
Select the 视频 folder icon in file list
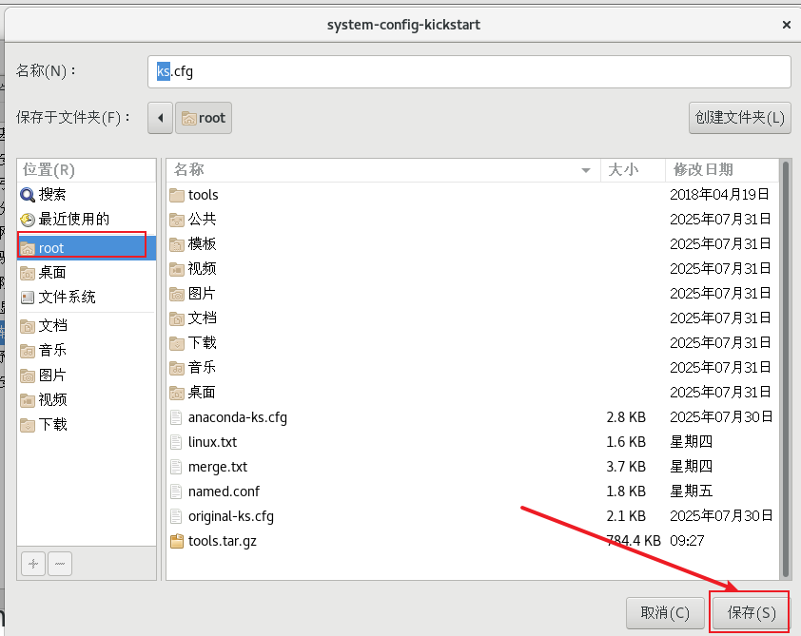[177, 269]
